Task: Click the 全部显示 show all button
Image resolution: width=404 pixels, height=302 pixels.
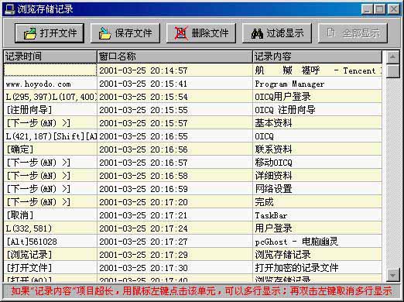Action: pyautogui.click(x=353, y=33)
